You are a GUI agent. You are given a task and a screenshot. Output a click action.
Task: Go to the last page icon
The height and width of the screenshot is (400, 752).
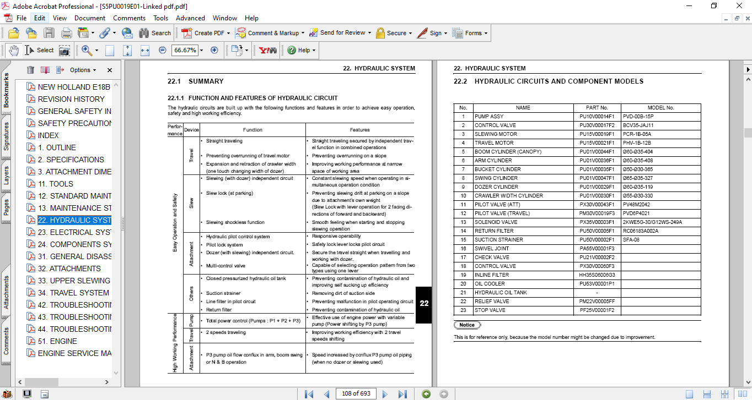(x=402, y=394)
